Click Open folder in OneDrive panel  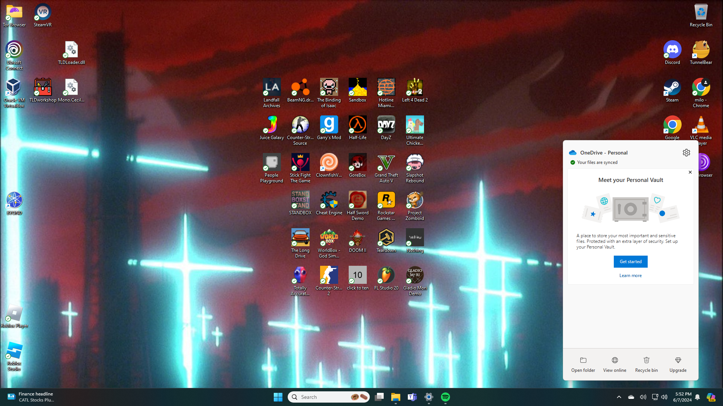pos(583,364)
